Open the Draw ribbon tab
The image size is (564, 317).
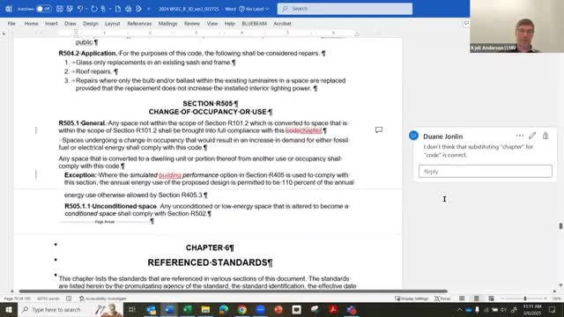[70, 24]
